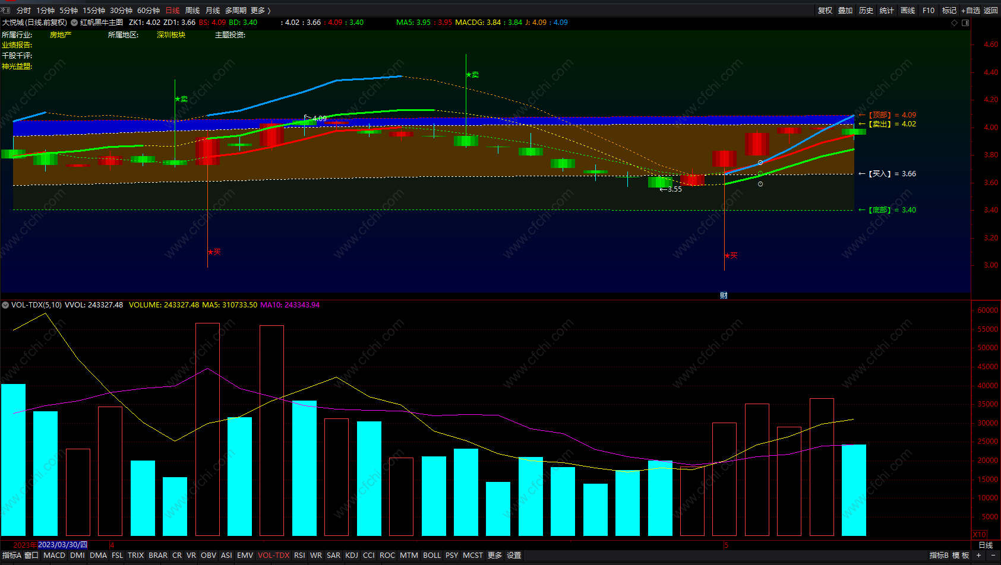This screenshot has height=565, width=1001.
Task: Open the 更多 periods expander in top bar
Action: pos(261,11)
